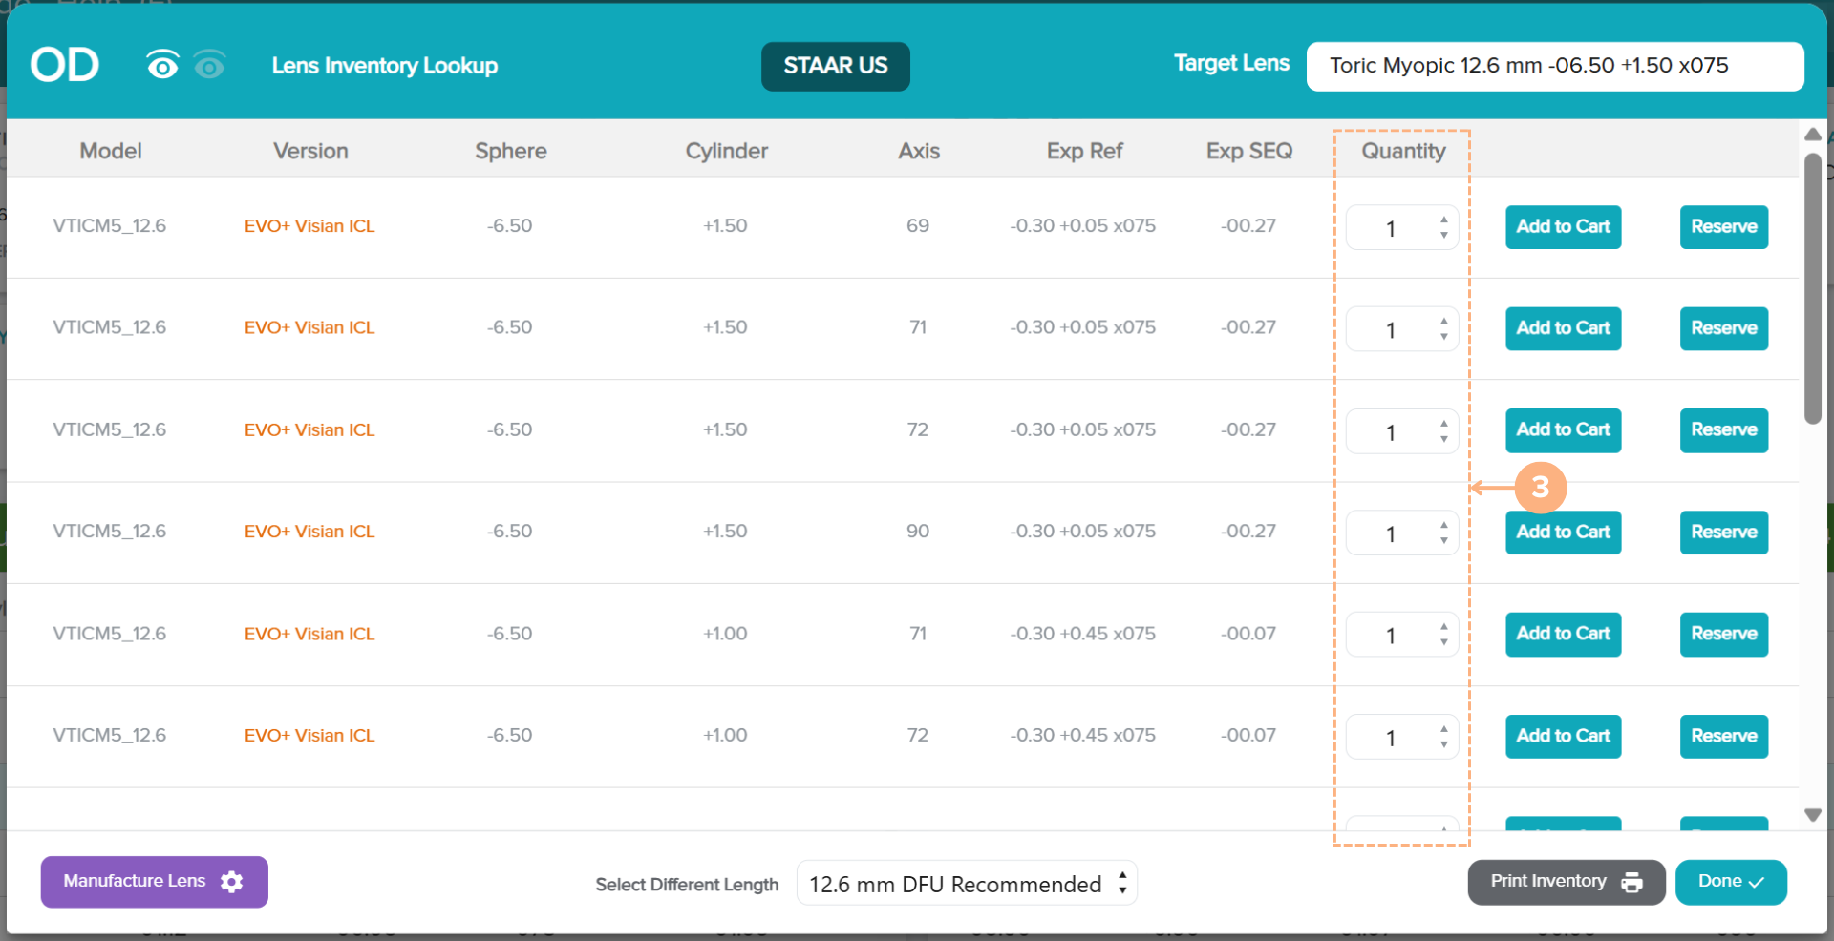Screen dimensions: 1834x941
Task: Toggle the dimmed left eye icon
Action: pyautogui.click(x=209, y=65)
